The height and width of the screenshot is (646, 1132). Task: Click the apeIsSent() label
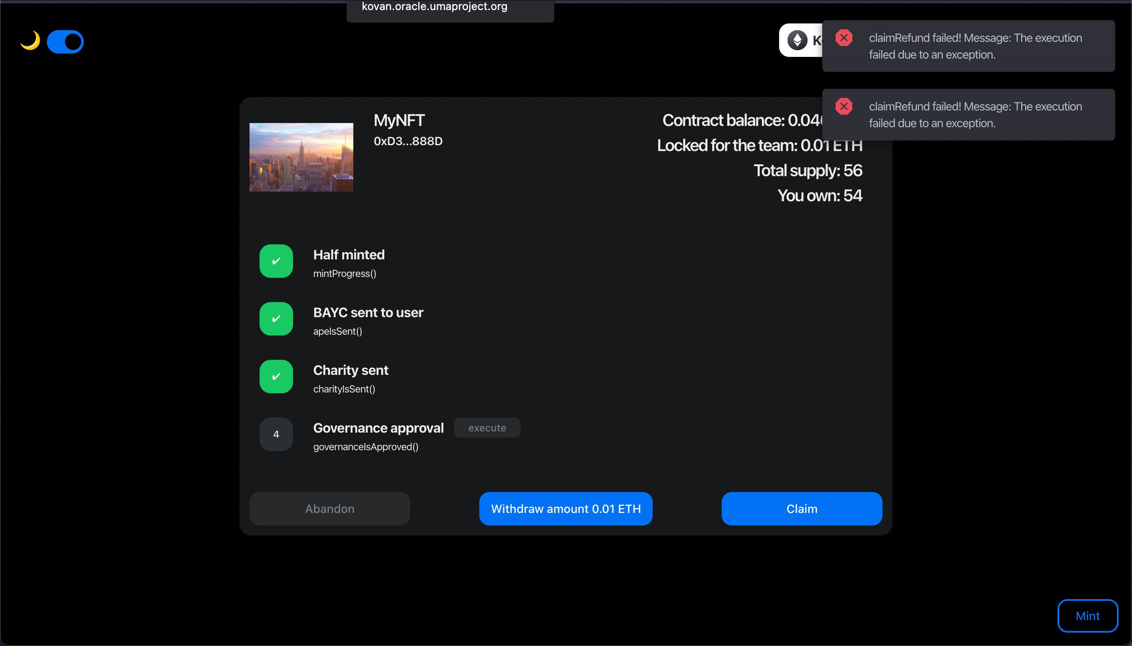338,331
